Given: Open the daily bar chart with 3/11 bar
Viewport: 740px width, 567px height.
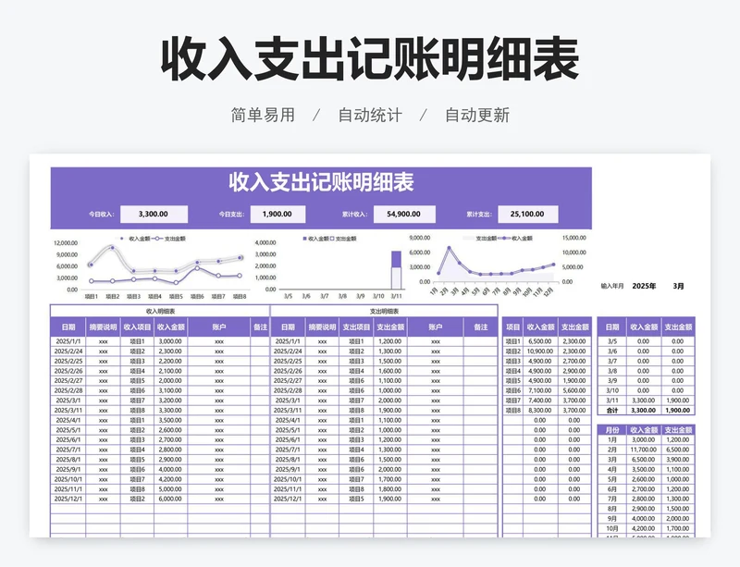Looking at the screenshot, I should (x=330, y=266).
